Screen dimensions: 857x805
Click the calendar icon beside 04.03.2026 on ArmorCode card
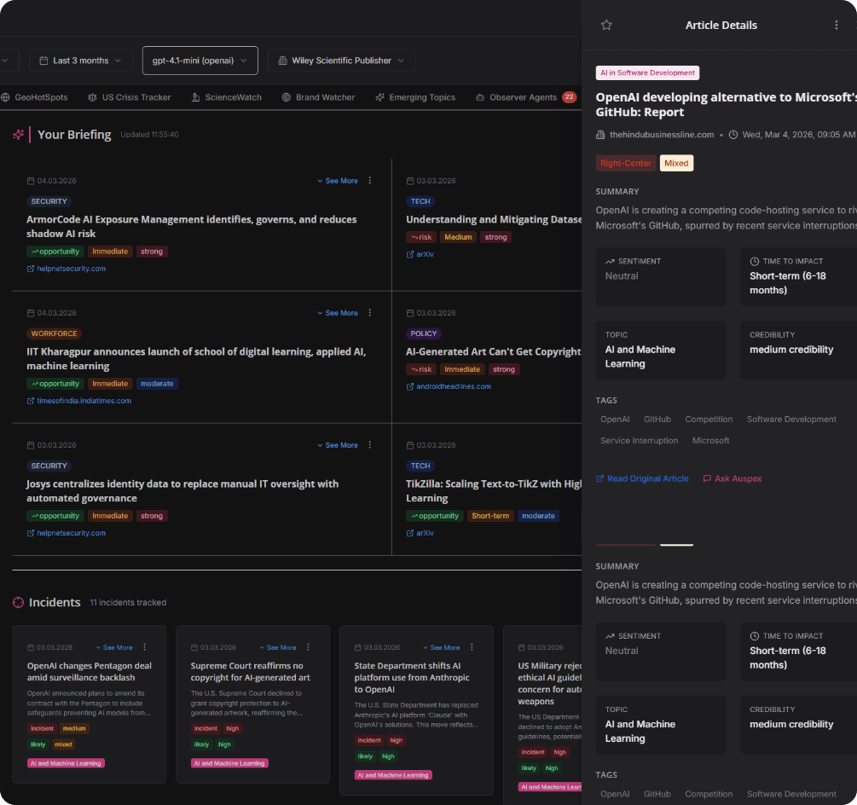(31, 181)
